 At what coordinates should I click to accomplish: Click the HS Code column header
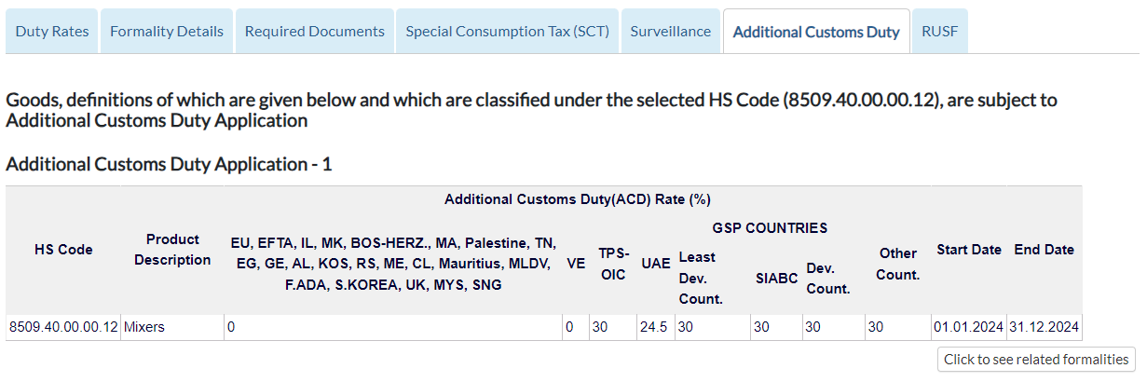coord(63,250)
